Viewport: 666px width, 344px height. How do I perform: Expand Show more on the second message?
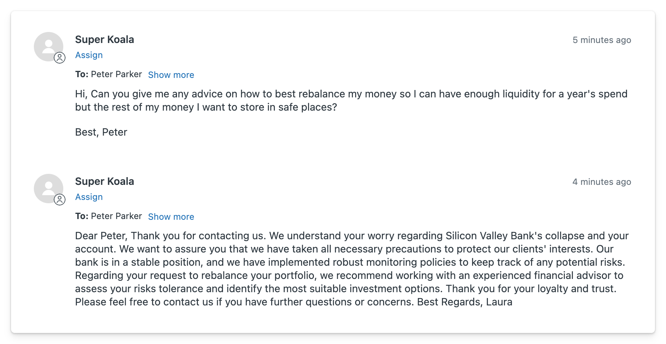tap(171, 217)
